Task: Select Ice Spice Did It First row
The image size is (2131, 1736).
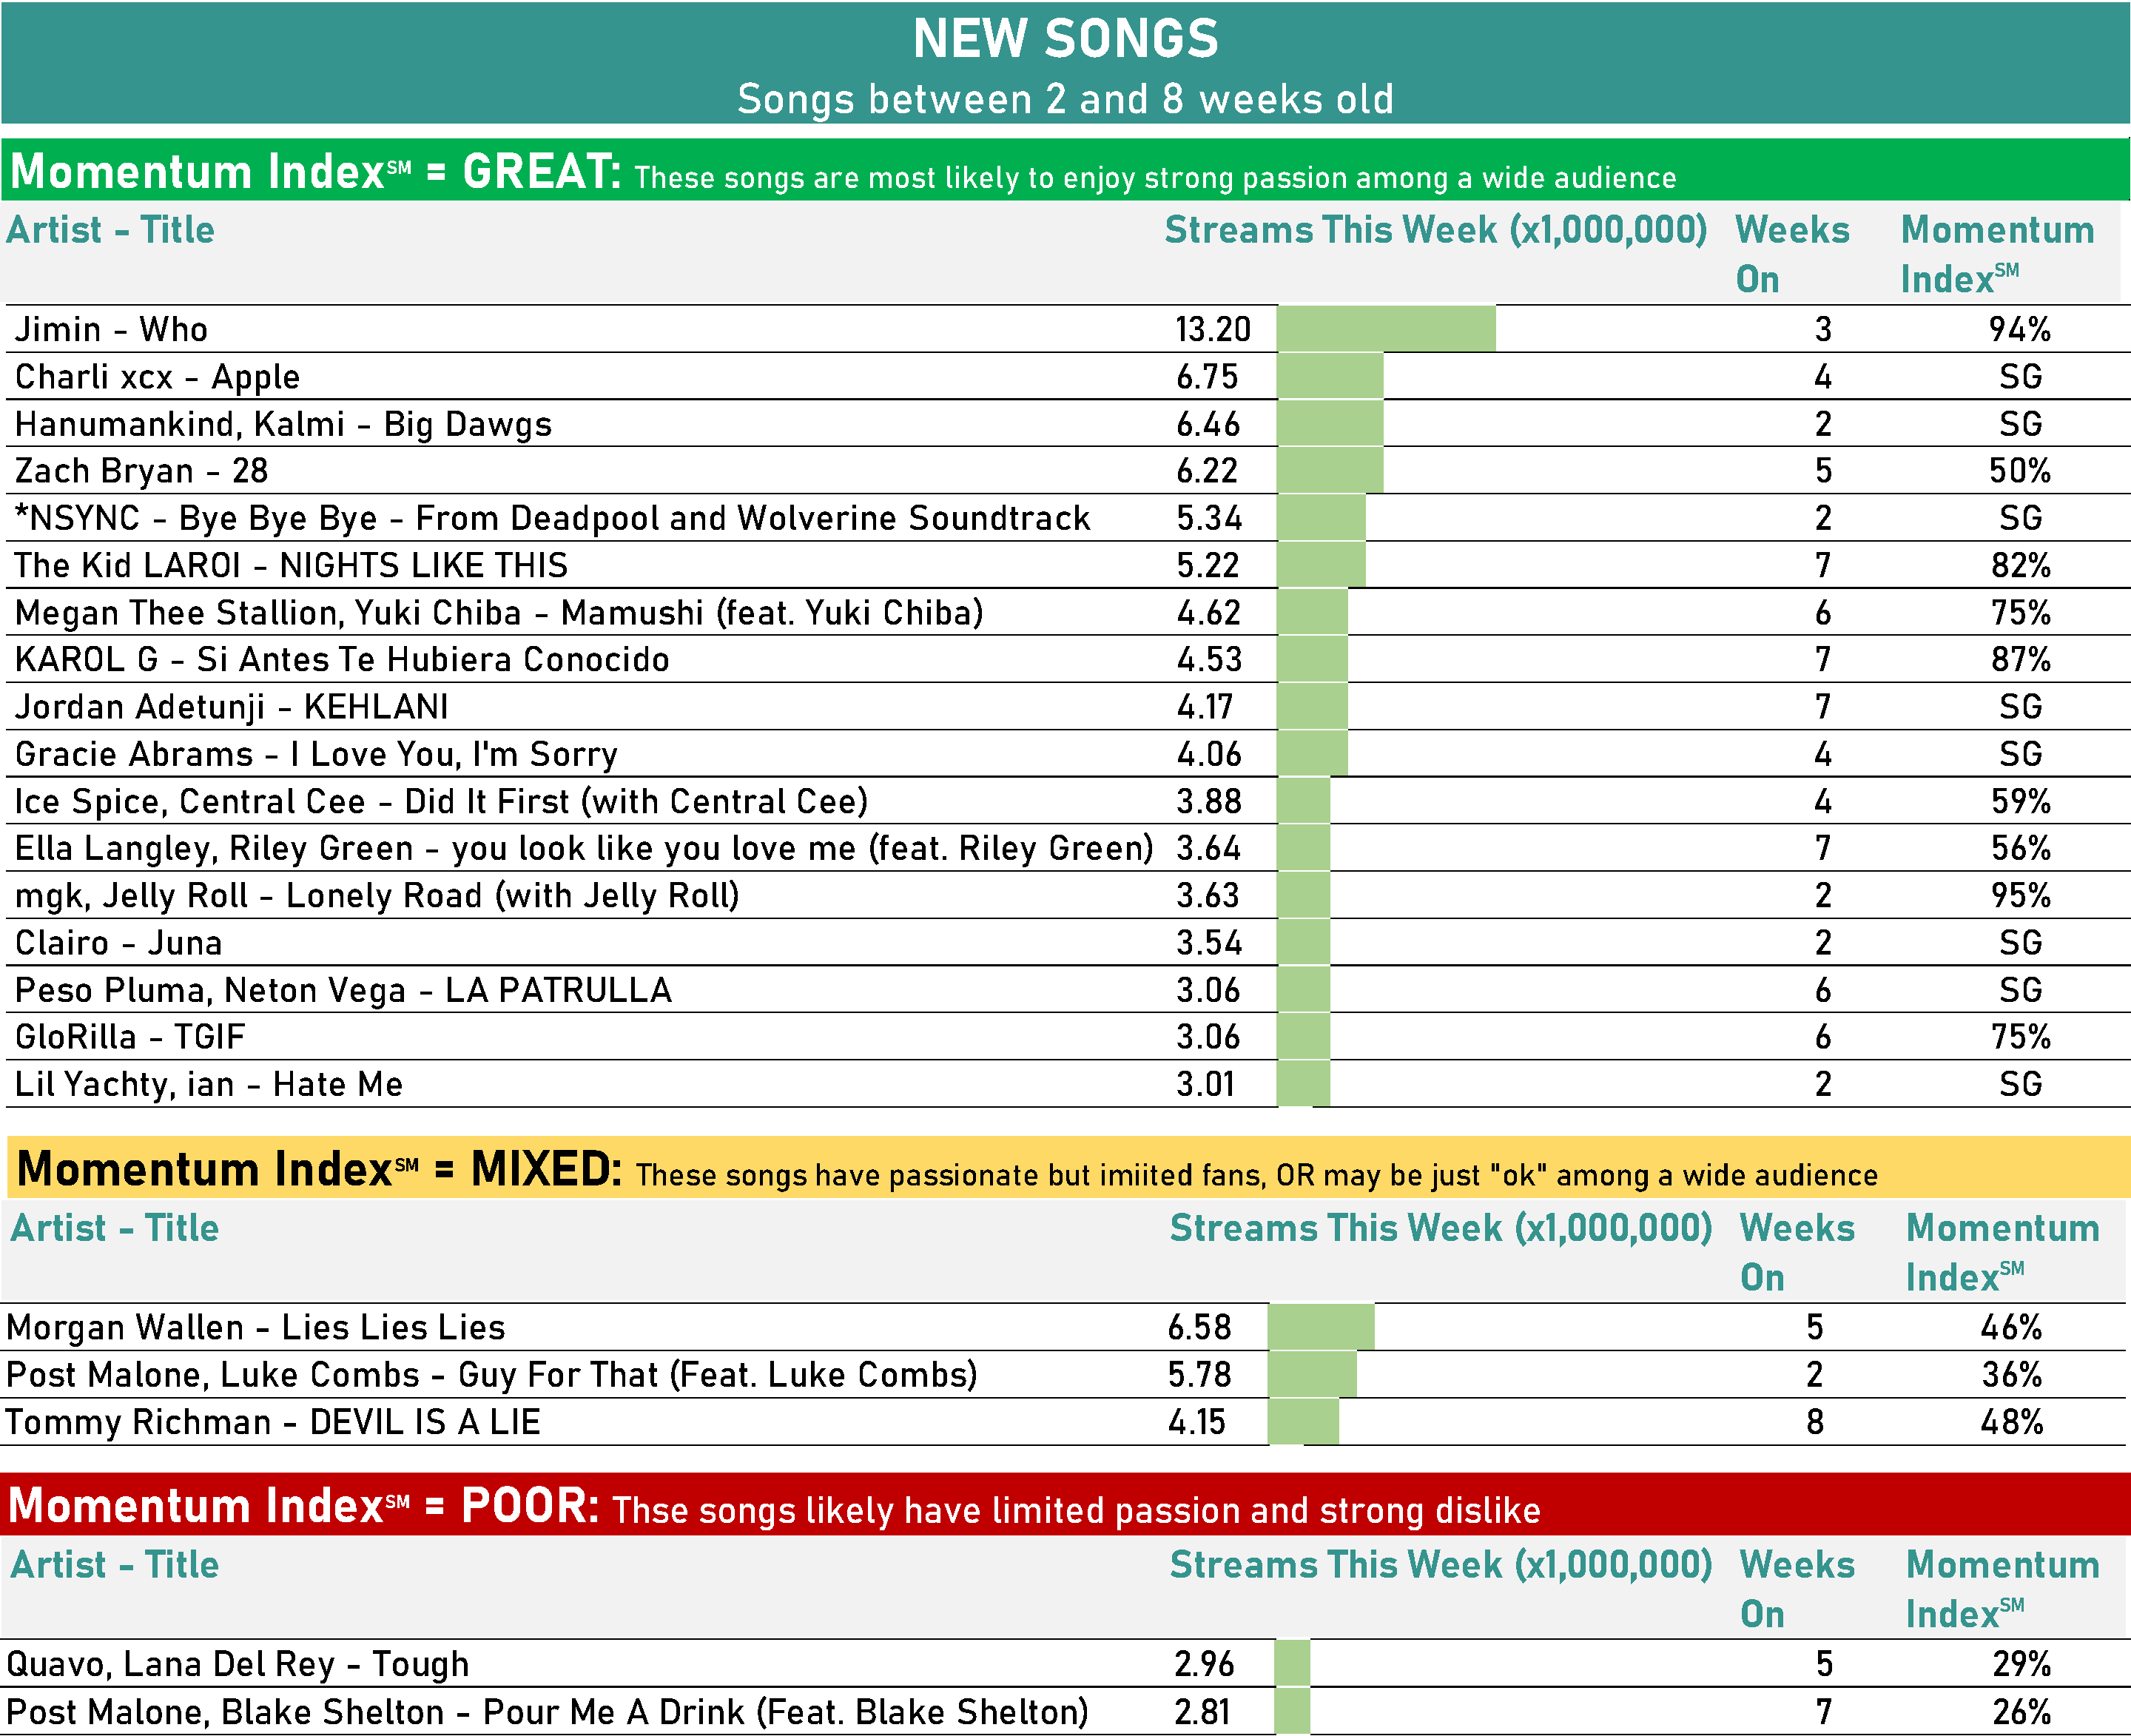Action: (x=1067, y=801)
